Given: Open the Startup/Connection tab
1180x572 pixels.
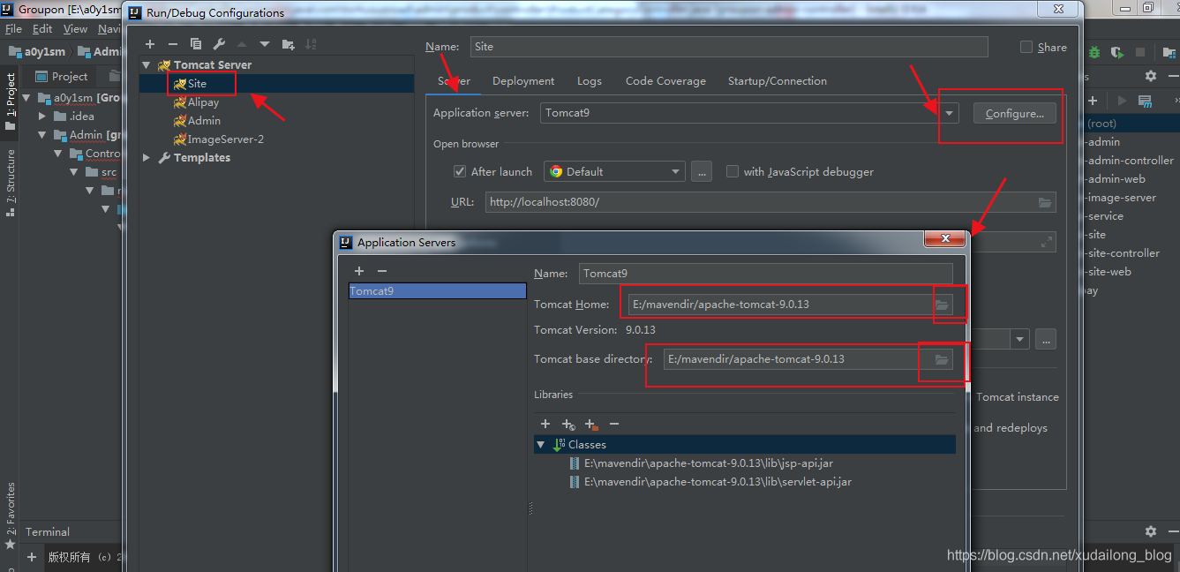Looking at the screenshot, I should 778,81.
